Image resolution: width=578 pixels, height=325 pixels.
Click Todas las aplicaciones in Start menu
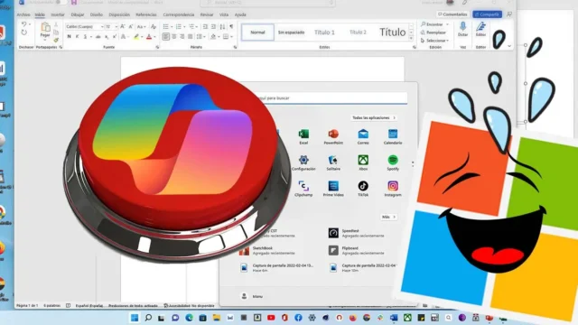(x=374, y=118)
